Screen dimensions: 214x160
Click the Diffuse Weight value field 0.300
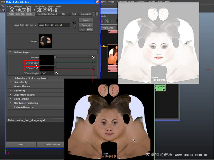point(46,73)
